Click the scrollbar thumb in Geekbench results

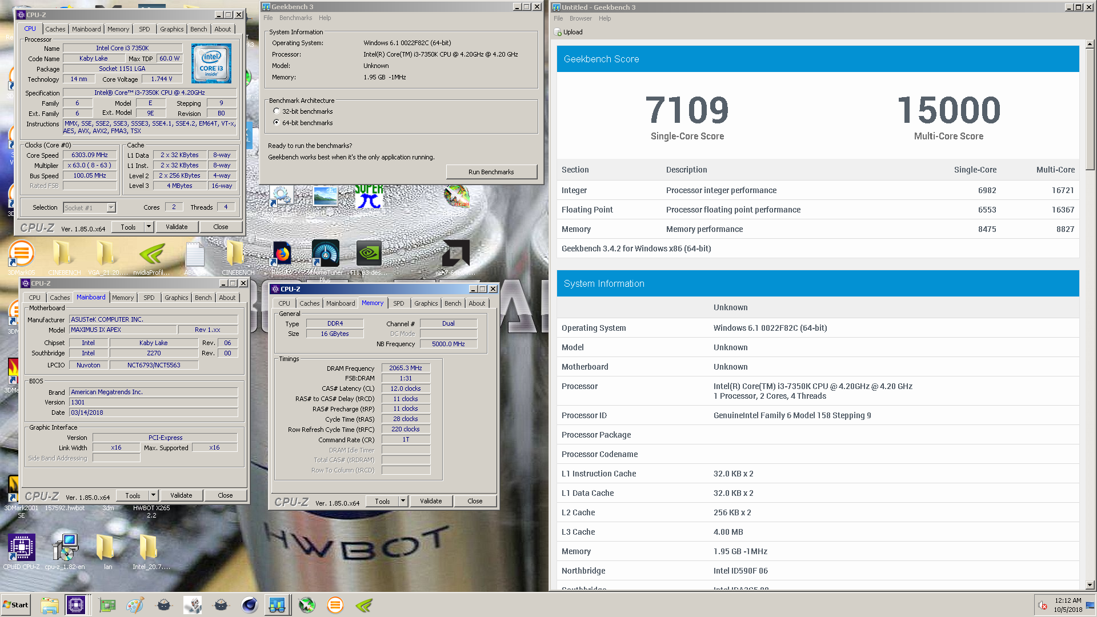click(x=1090, y=109)
